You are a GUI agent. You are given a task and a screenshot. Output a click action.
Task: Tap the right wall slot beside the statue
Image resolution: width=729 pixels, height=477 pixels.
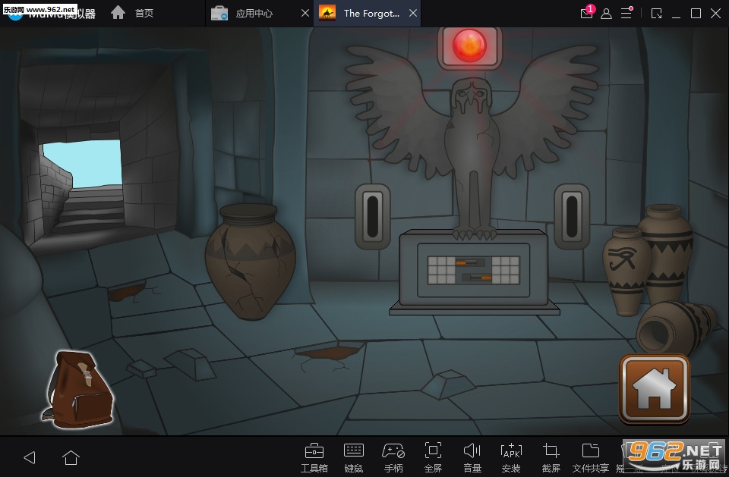[571, 216]
